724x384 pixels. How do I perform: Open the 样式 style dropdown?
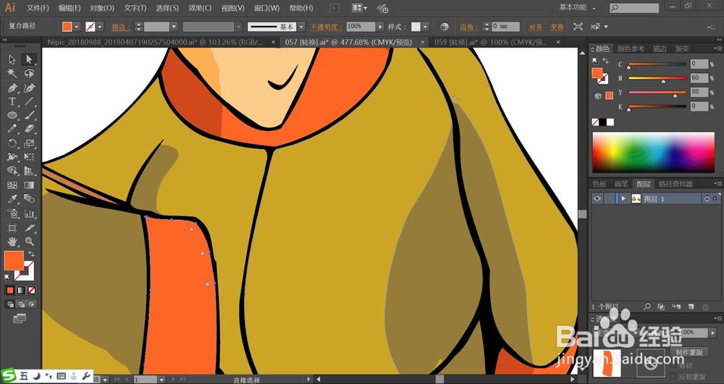(x=425, y=27)
